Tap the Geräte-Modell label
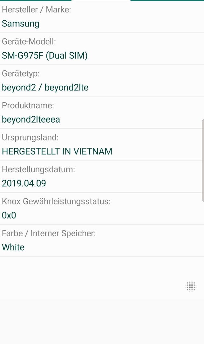The image size is (204, 344). (x=29, y=41)
